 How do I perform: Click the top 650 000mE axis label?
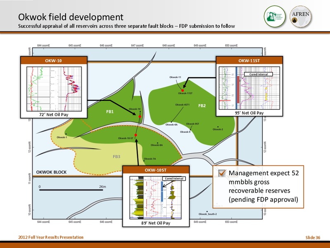[x=231, y=45]
